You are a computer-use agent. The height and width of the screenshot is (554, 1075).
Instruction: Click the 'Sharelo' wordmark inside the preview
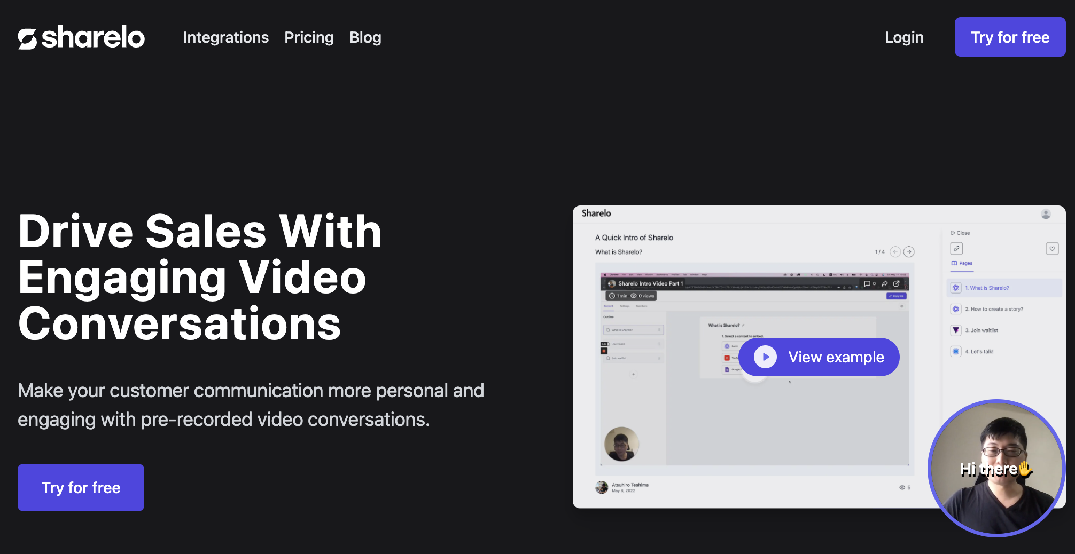coord(596,213)
